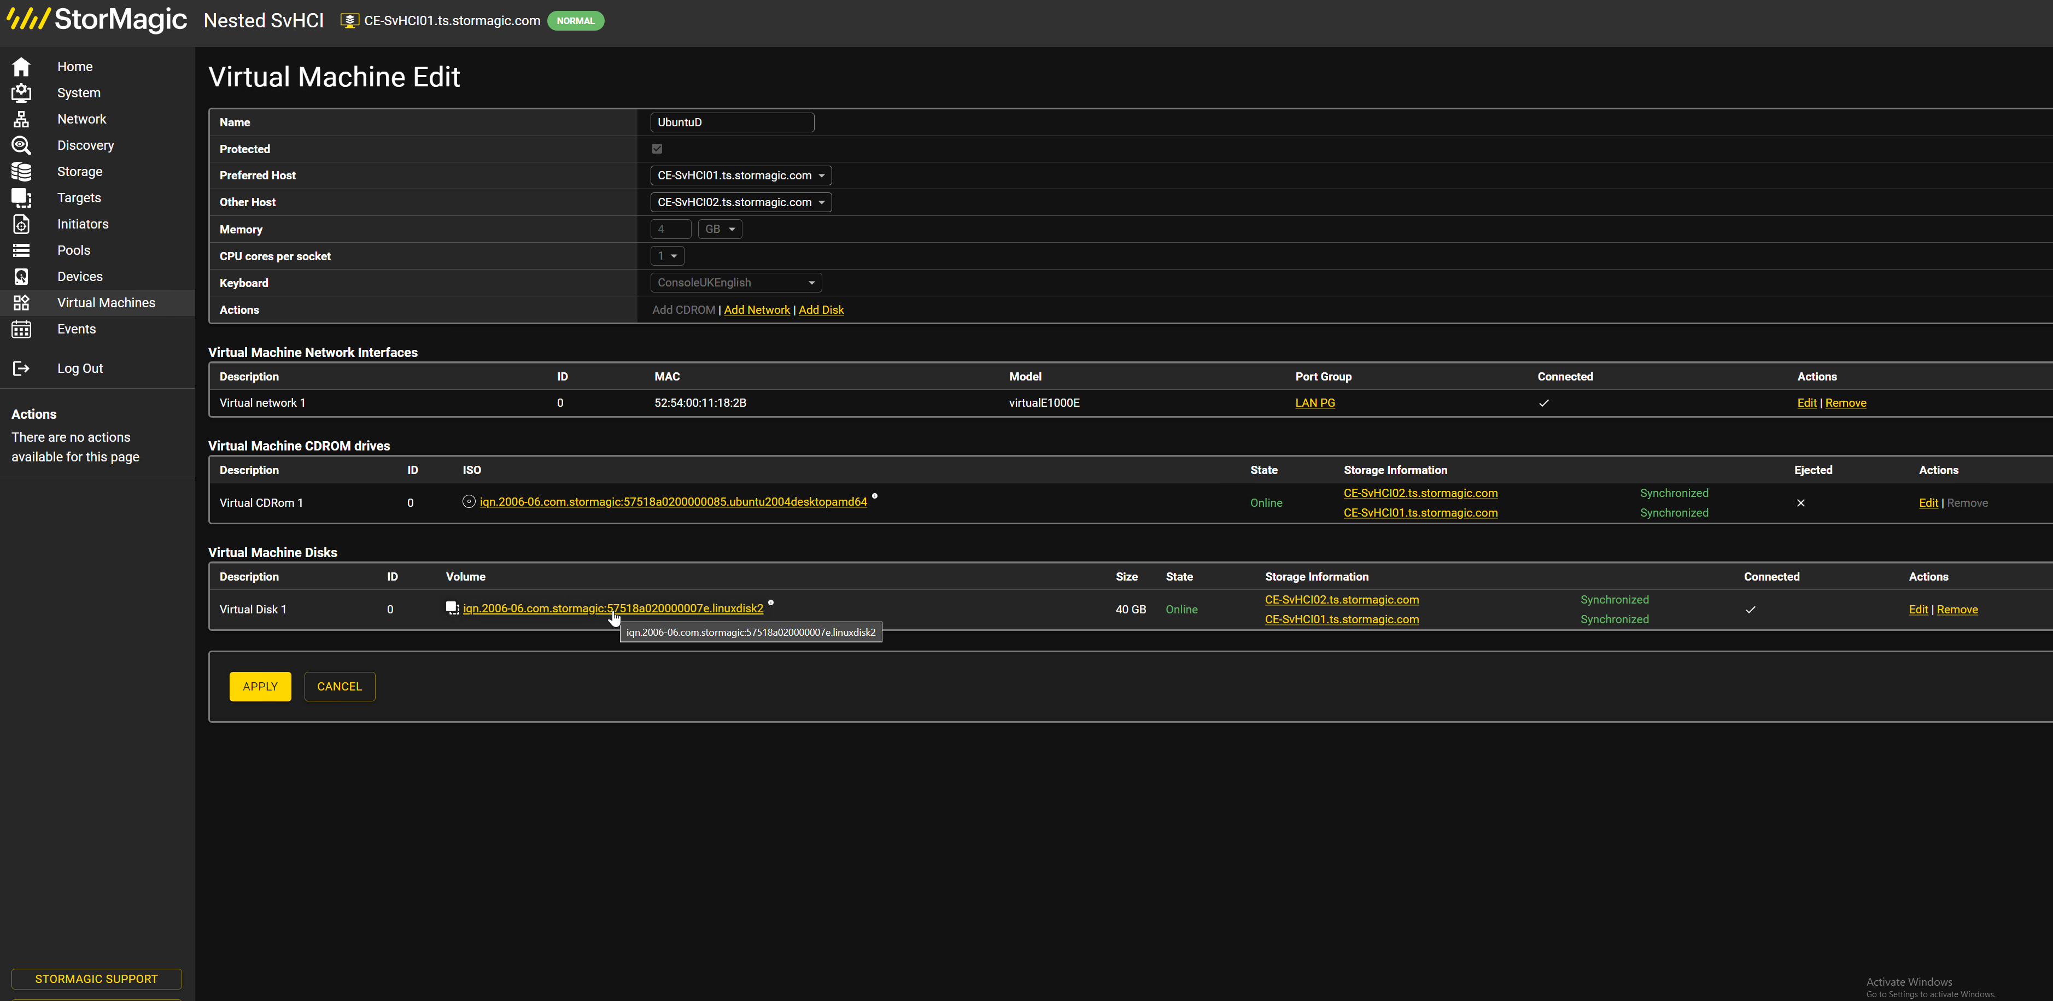Image resolution: width=2053 pixels, height=1001 pixels.
Task: Click Add Network link
Action: tap(756, 310)
